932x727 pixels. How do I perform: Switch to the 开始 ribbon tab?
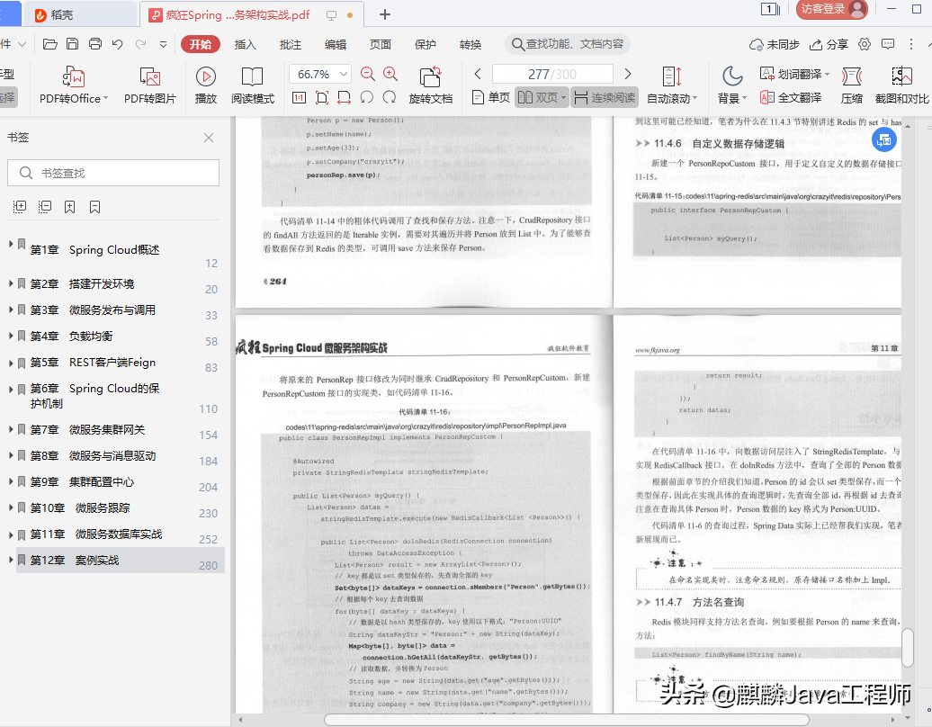(201, 45)
